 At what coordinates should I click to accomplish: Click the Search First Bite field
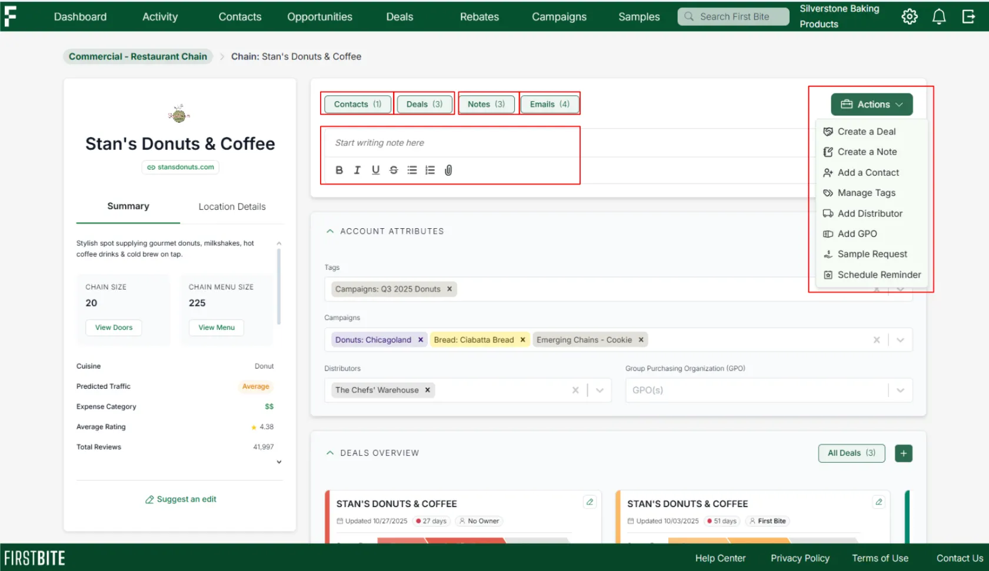(x=733, y=16)
